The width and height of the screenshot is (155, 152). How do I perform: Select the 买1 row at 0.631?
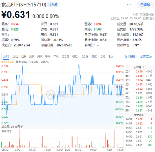click(x=139, y=93)
